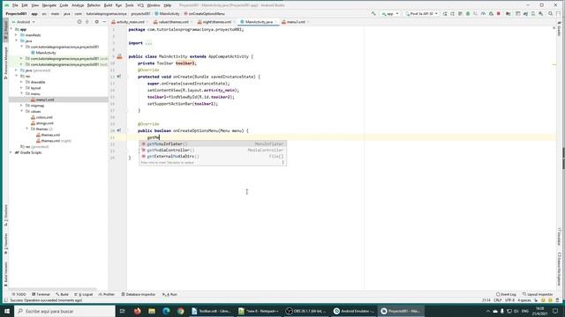Collapse the menu folder

tap(21, 93)
